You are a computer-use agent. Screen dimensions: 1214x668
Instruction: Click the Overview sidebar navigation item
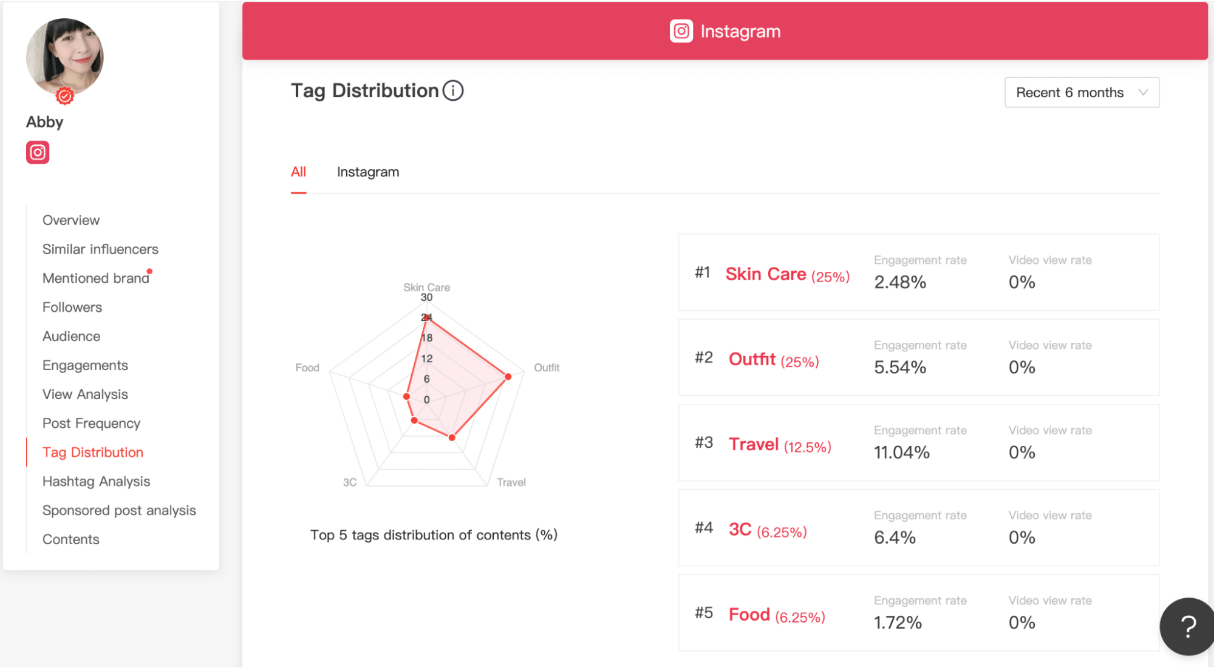[71, 219]
